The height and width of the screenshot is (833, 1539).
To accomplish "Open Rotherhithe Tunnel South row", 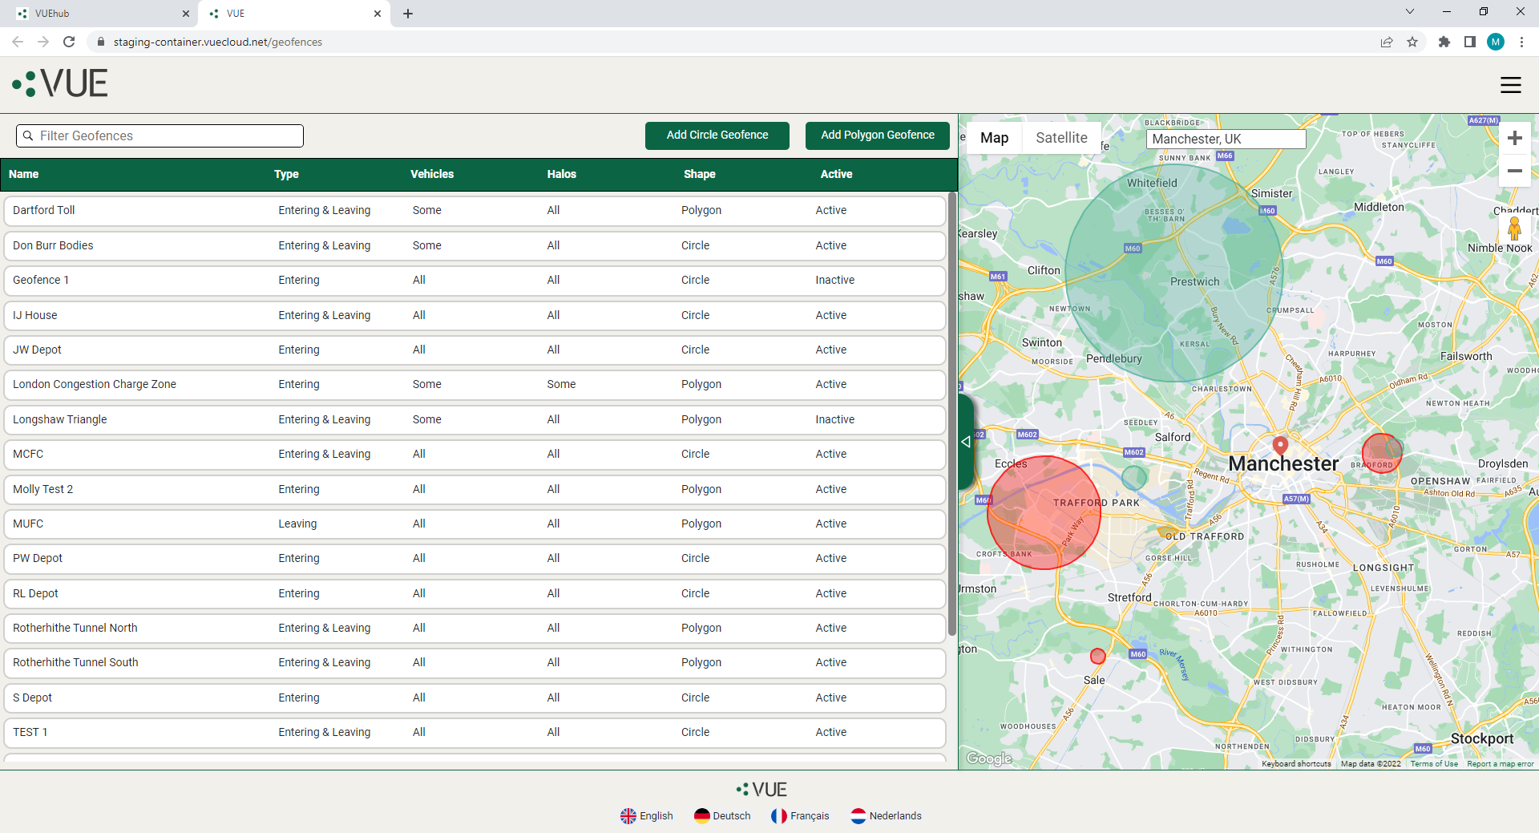I will [x=475, y=663].
